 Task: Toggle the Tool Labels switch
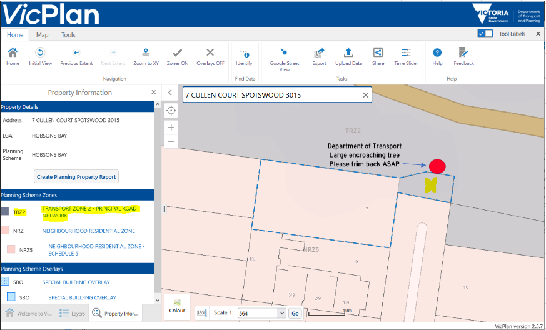485,34
